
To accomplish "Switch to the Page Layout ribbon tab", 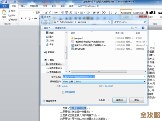I will click(34, 6).
